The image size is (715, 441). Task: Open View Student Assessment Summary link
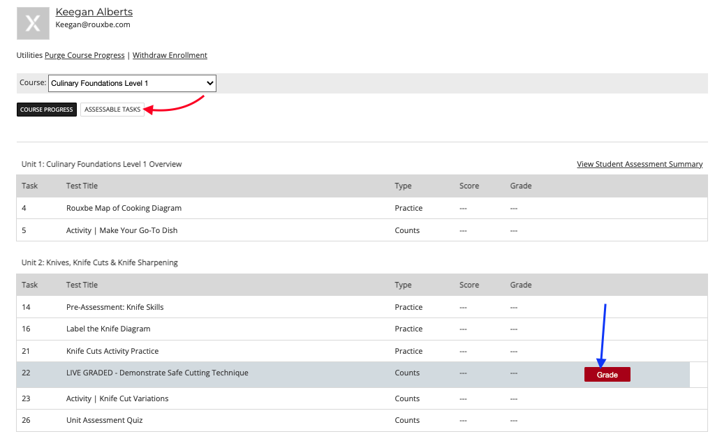point(640,164)
